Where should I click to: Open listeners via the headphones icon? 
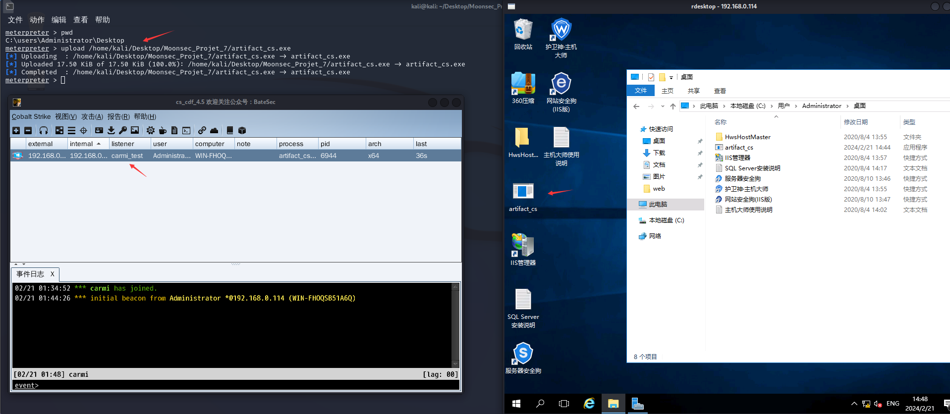tap(44, 131)
